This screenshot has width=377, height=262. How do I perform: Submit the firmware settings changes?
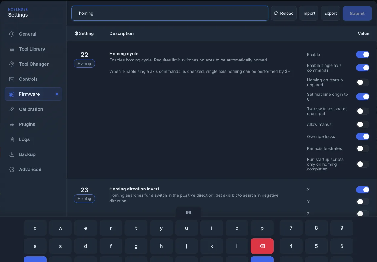(357, 13)
